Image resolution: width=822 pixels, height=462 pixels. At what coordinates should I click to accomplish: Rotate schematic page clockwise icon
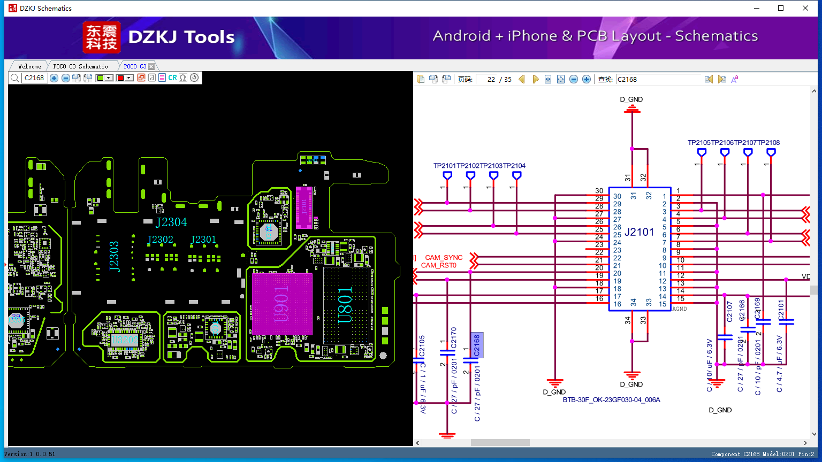(433, 79)
